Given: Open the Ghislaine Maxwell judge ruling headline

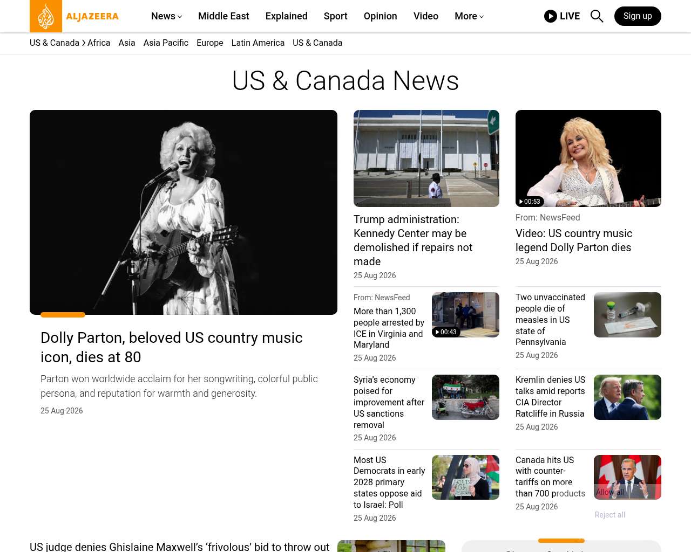Looking at the screenshot, I should (x=179, y=547).
